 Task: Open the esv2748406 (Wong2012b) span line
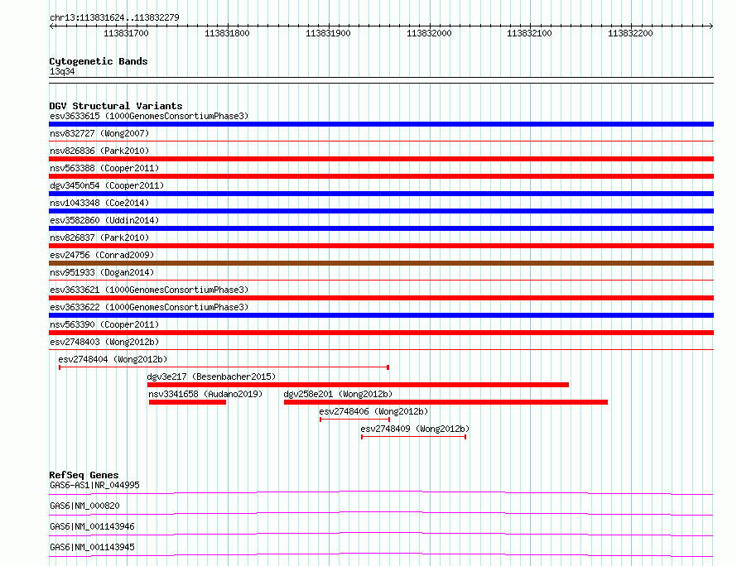pyautogui.click(x=355, y=420)
